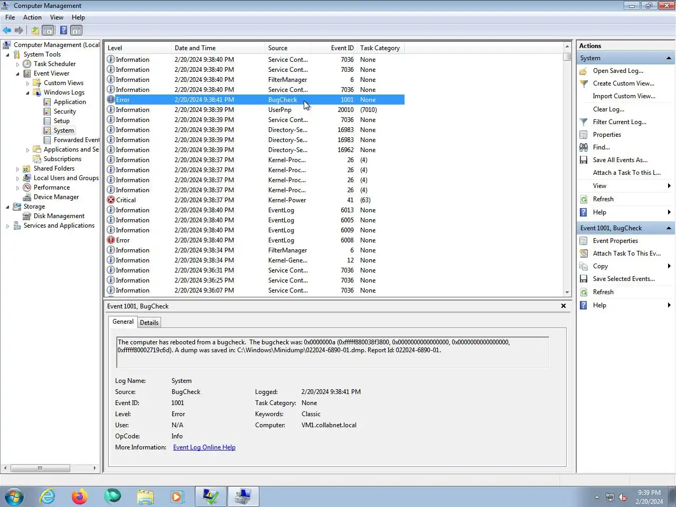
Task: Launch Internet Explorer from the taskbar
Action: click(x=47, y=497)
